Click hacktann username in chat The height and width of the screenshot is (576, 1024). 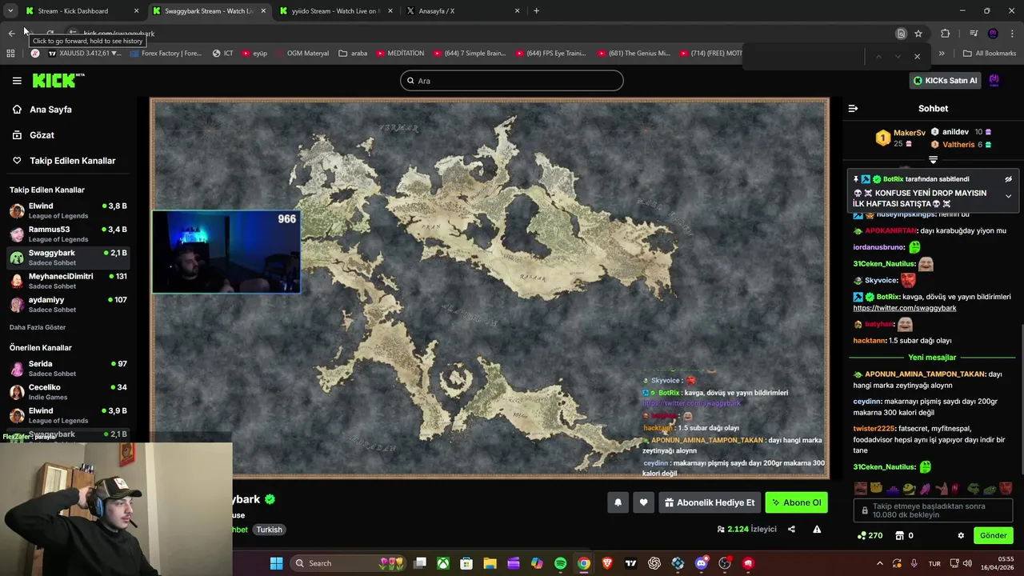pos(870,341)
